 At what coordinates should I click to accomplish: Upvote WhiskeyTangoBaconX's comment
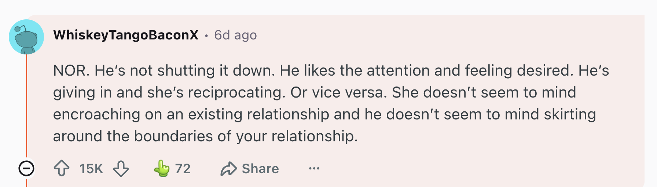62,168
